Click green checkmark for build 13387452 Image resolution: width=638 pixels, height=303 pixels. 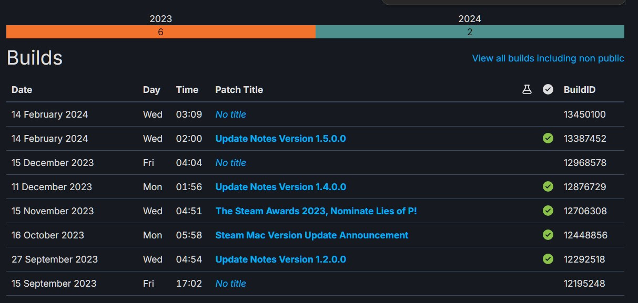(x=548, y=139)
